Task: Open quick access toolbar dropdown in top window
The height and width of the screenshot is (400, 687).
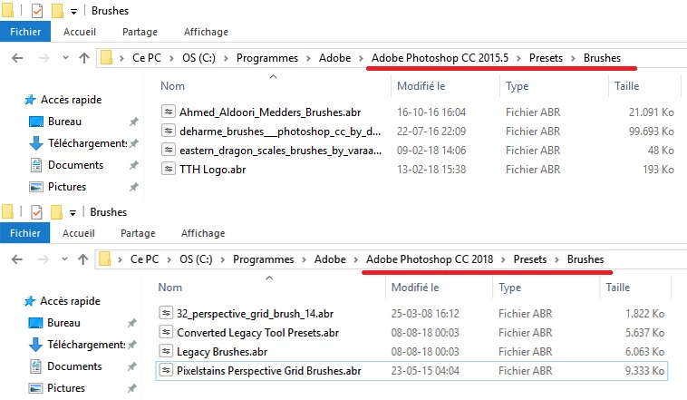Action: pyautogui.click(x=73, y=12)
